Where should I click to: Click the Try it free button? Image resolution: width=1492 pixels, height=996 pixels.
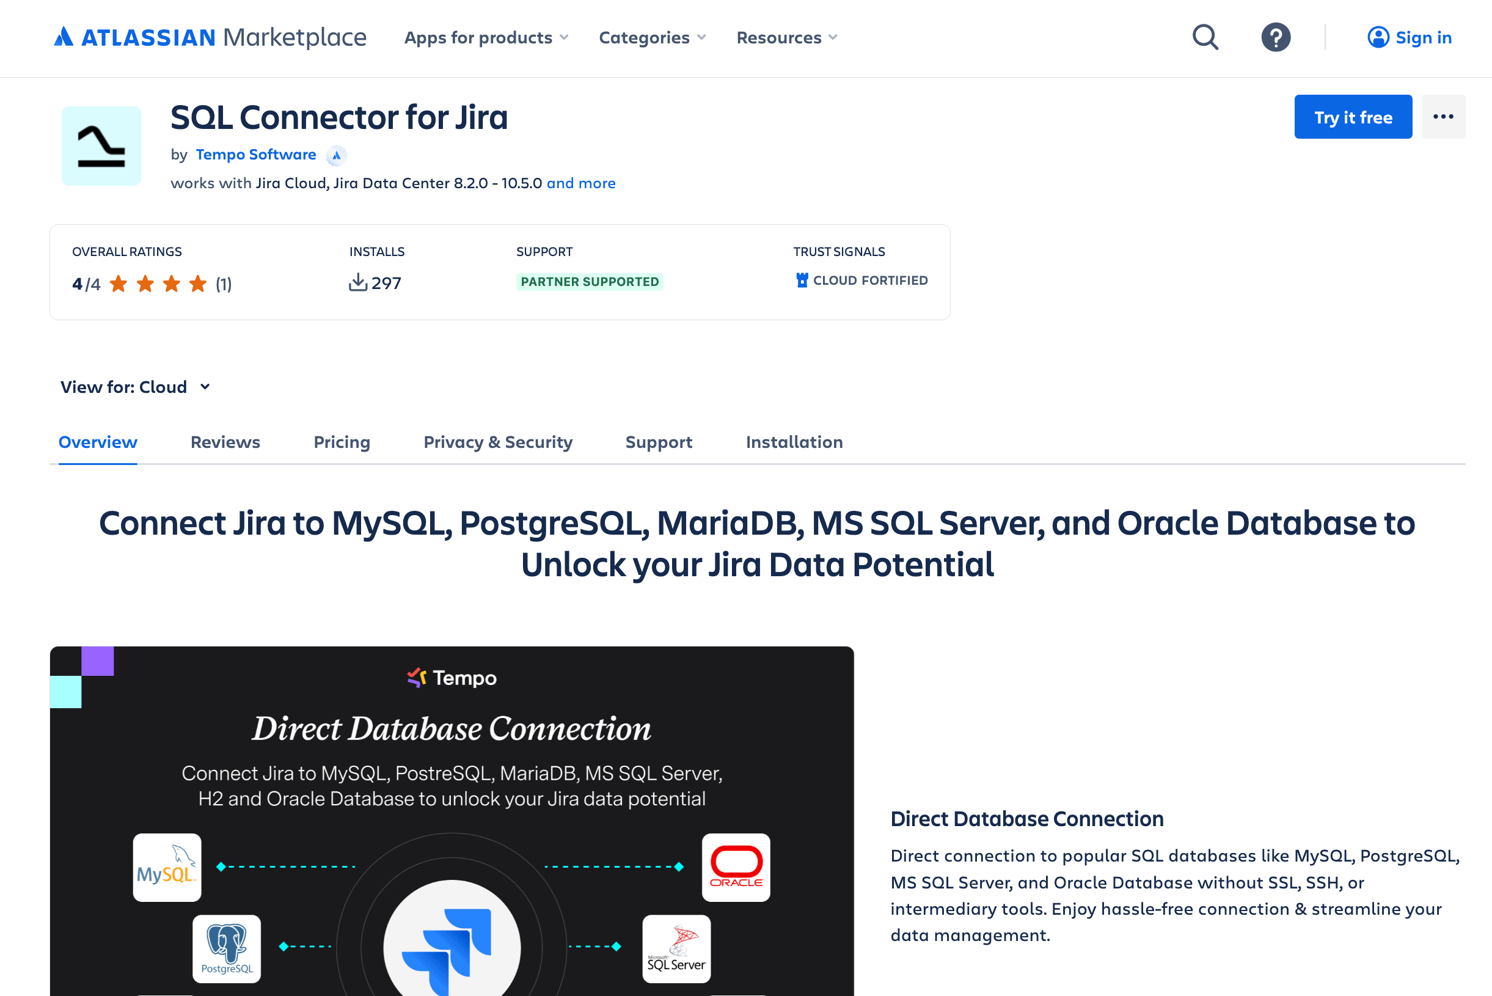[1353, 116]
